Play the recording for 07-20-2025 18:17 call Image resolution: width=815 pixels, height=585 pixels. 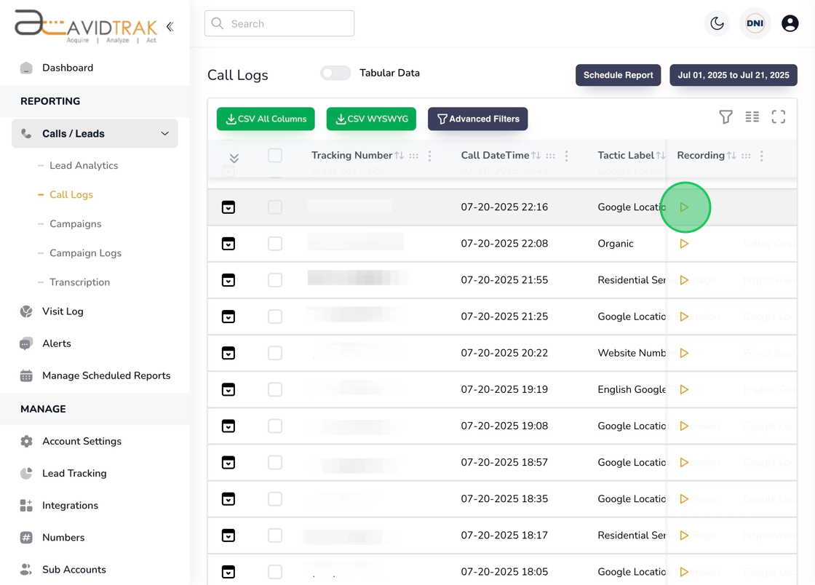[684, 536]
